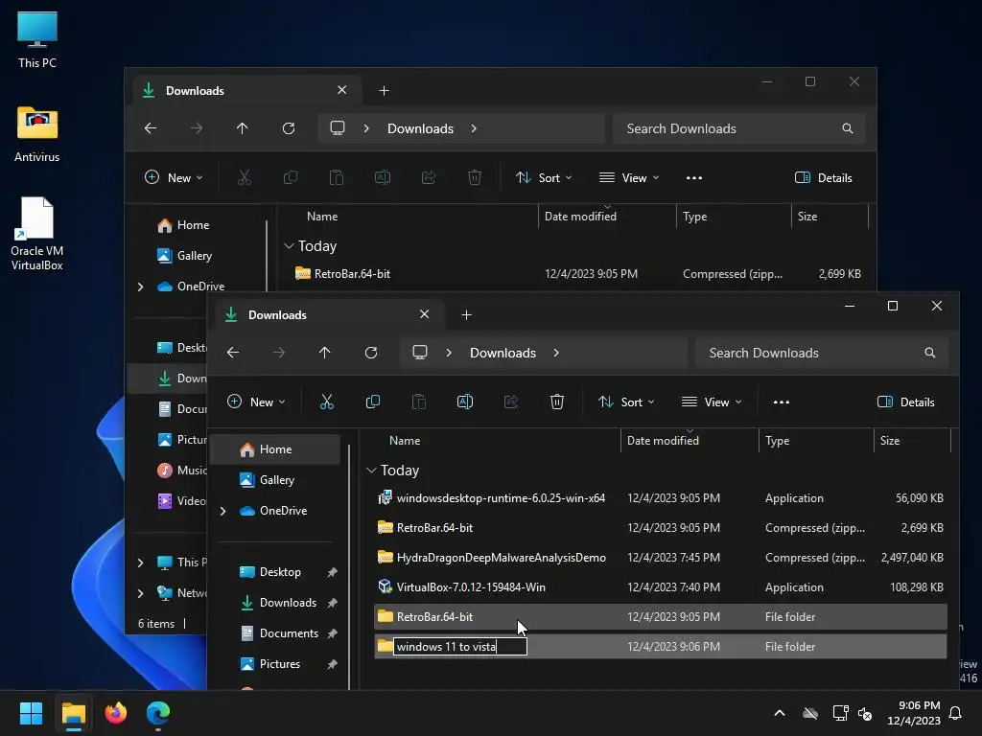The height and width of the screenshot is (736, 982).
Task: Open Sort dropdown in rear window
Action: (544, 177)
